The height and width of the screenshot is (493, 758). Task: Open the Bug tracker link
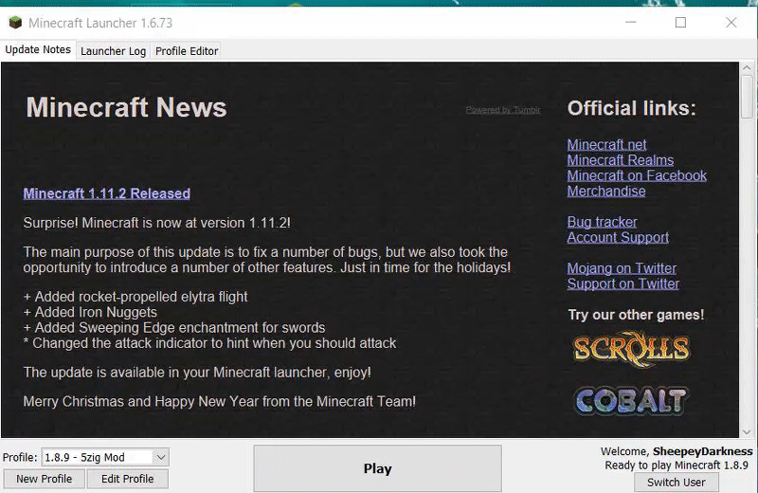[x=602, y=222]
